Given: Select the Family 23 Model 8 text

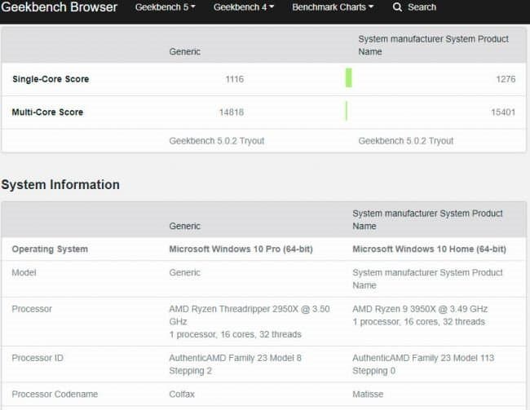Looking at the screenshot, I should coord(236,364).
